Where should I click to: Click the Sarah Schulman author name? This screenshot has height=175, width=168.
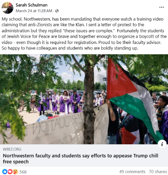(31, 5)
